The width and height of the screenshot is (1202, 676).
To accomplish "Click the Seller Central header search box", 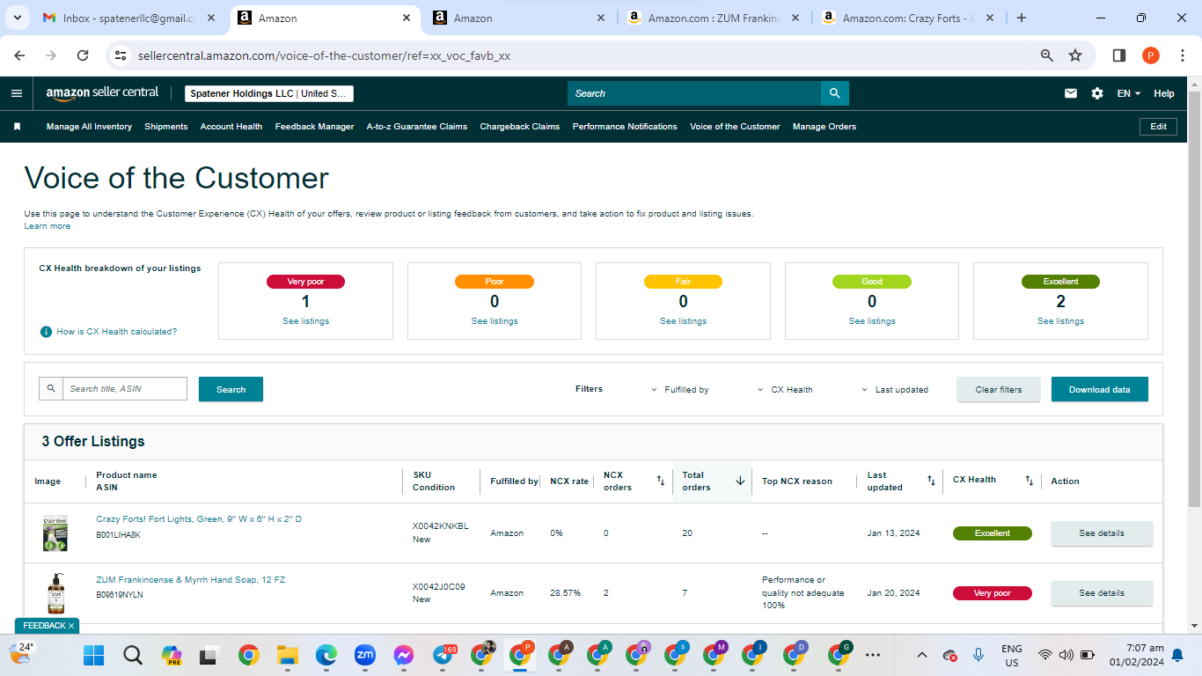I will (x=694, y=93).
